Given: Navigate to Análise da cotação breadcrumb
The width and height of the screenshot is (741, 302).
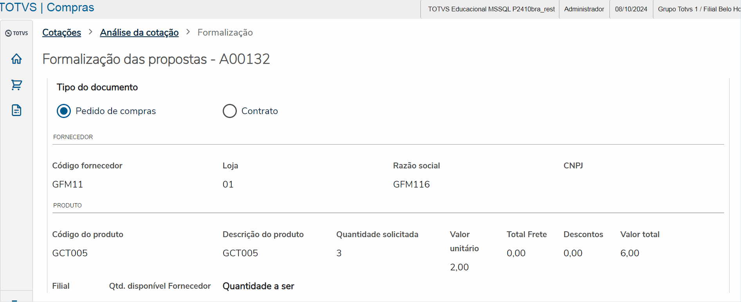Looking at the screenshot, I should (x=139, y=32).
